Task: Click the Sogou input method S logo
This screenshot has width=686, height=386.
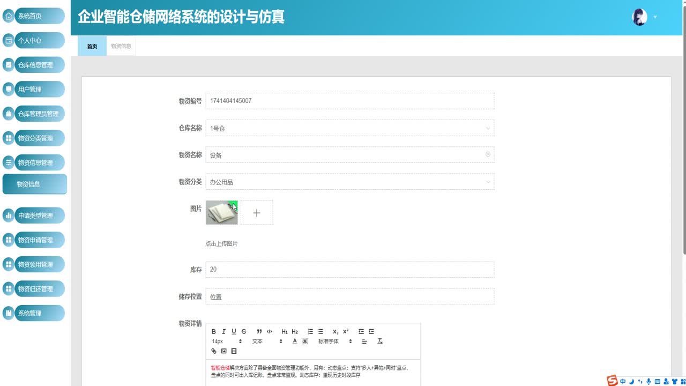Action: coord(612,381)
